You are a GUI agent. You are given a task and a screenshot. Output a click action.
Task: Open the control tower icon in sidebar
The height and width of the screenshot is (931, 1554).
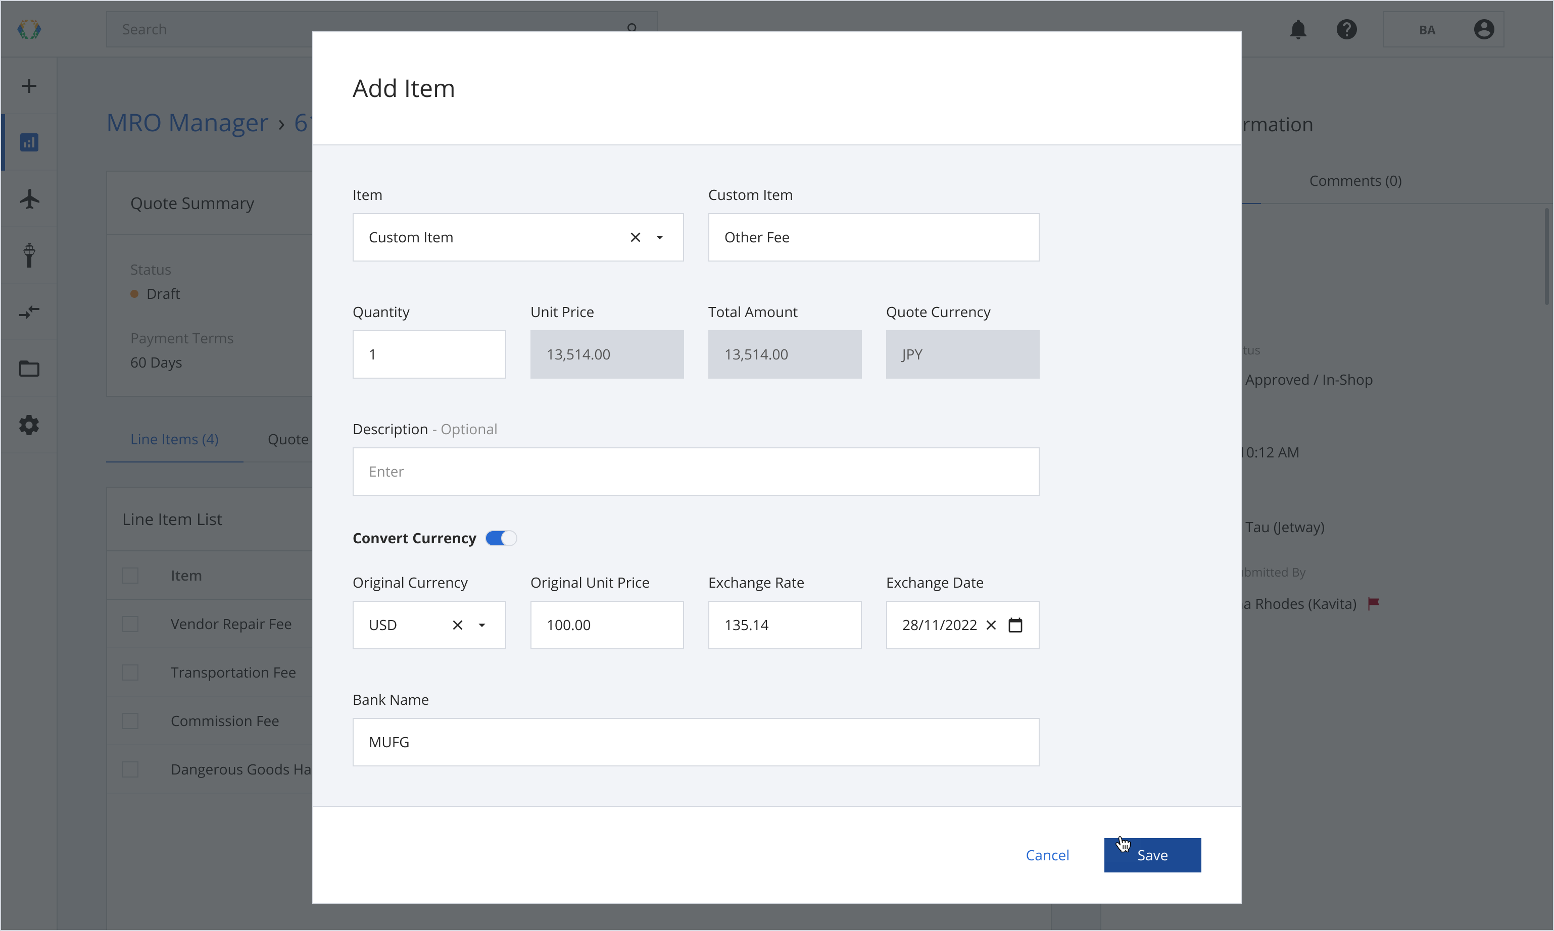(29, 255)
